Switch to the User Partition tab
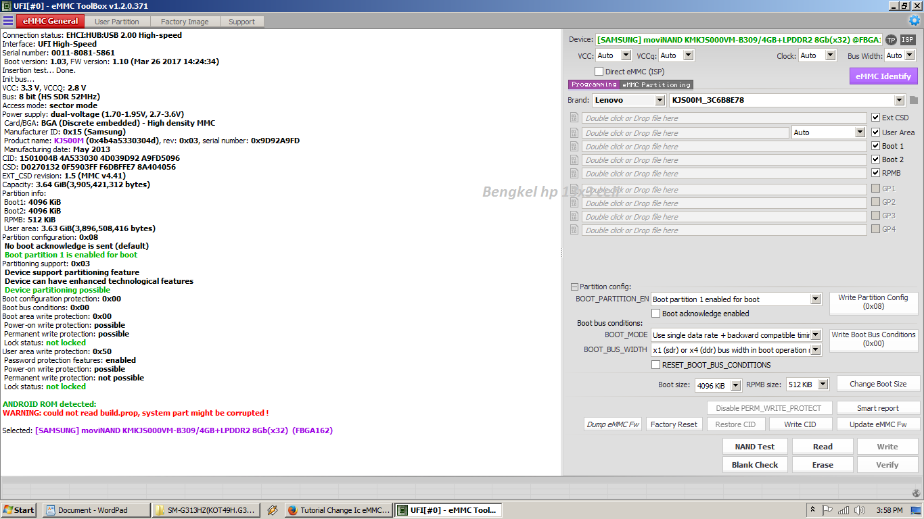924x519 pixels. coord(117,22)
